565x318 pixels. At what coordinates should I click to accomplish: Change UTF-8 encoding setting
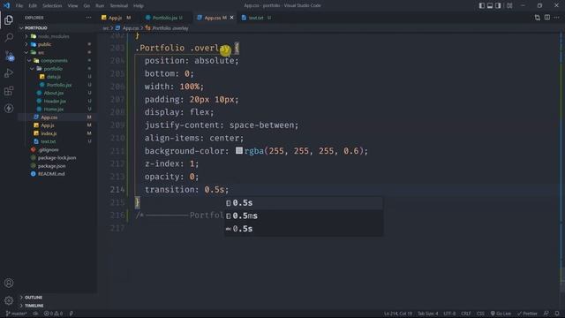tap(449, 314)
